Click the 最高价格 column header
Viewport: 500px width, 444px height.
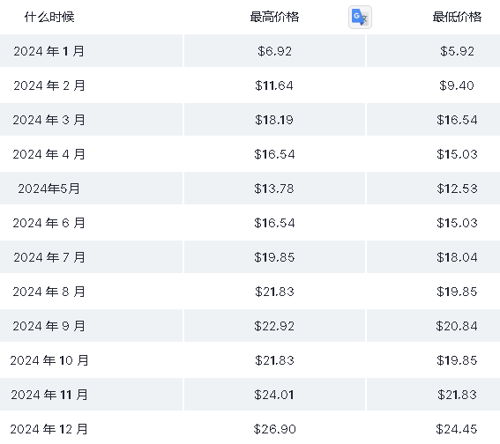pyautogui.click(x=274, y=17)
